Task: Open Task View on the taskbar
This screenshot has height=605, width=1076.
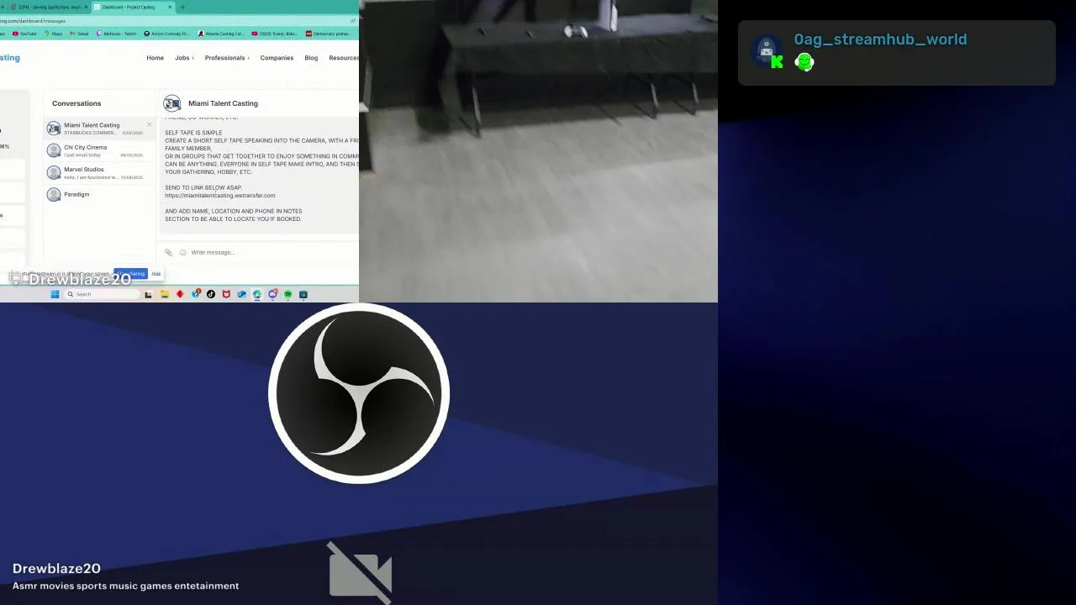Action: point(148,294)
